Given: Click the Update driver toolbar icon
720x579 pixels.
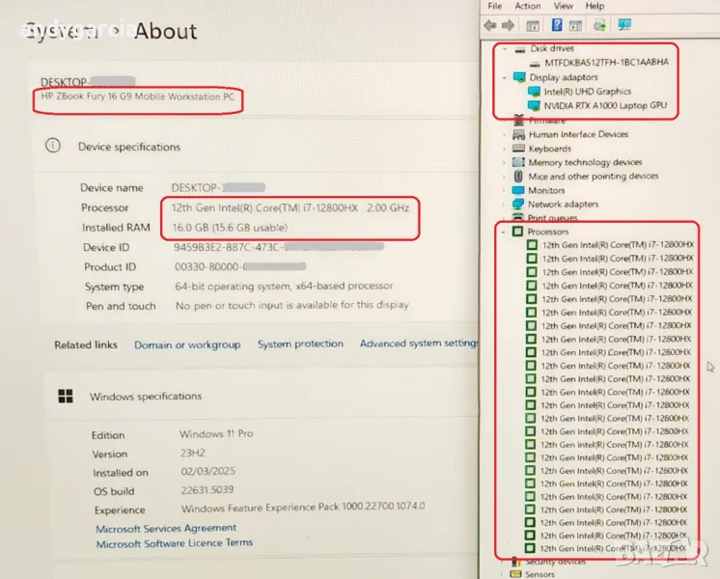Looking at the screenshot, I should point(599,25).
